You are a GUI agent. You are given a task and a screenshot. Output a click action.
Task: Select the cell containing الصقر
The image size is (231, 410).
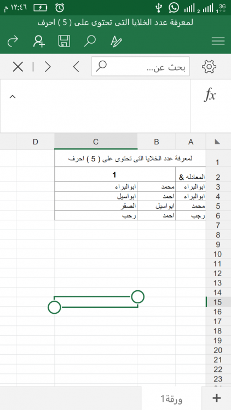pos(96,206)
